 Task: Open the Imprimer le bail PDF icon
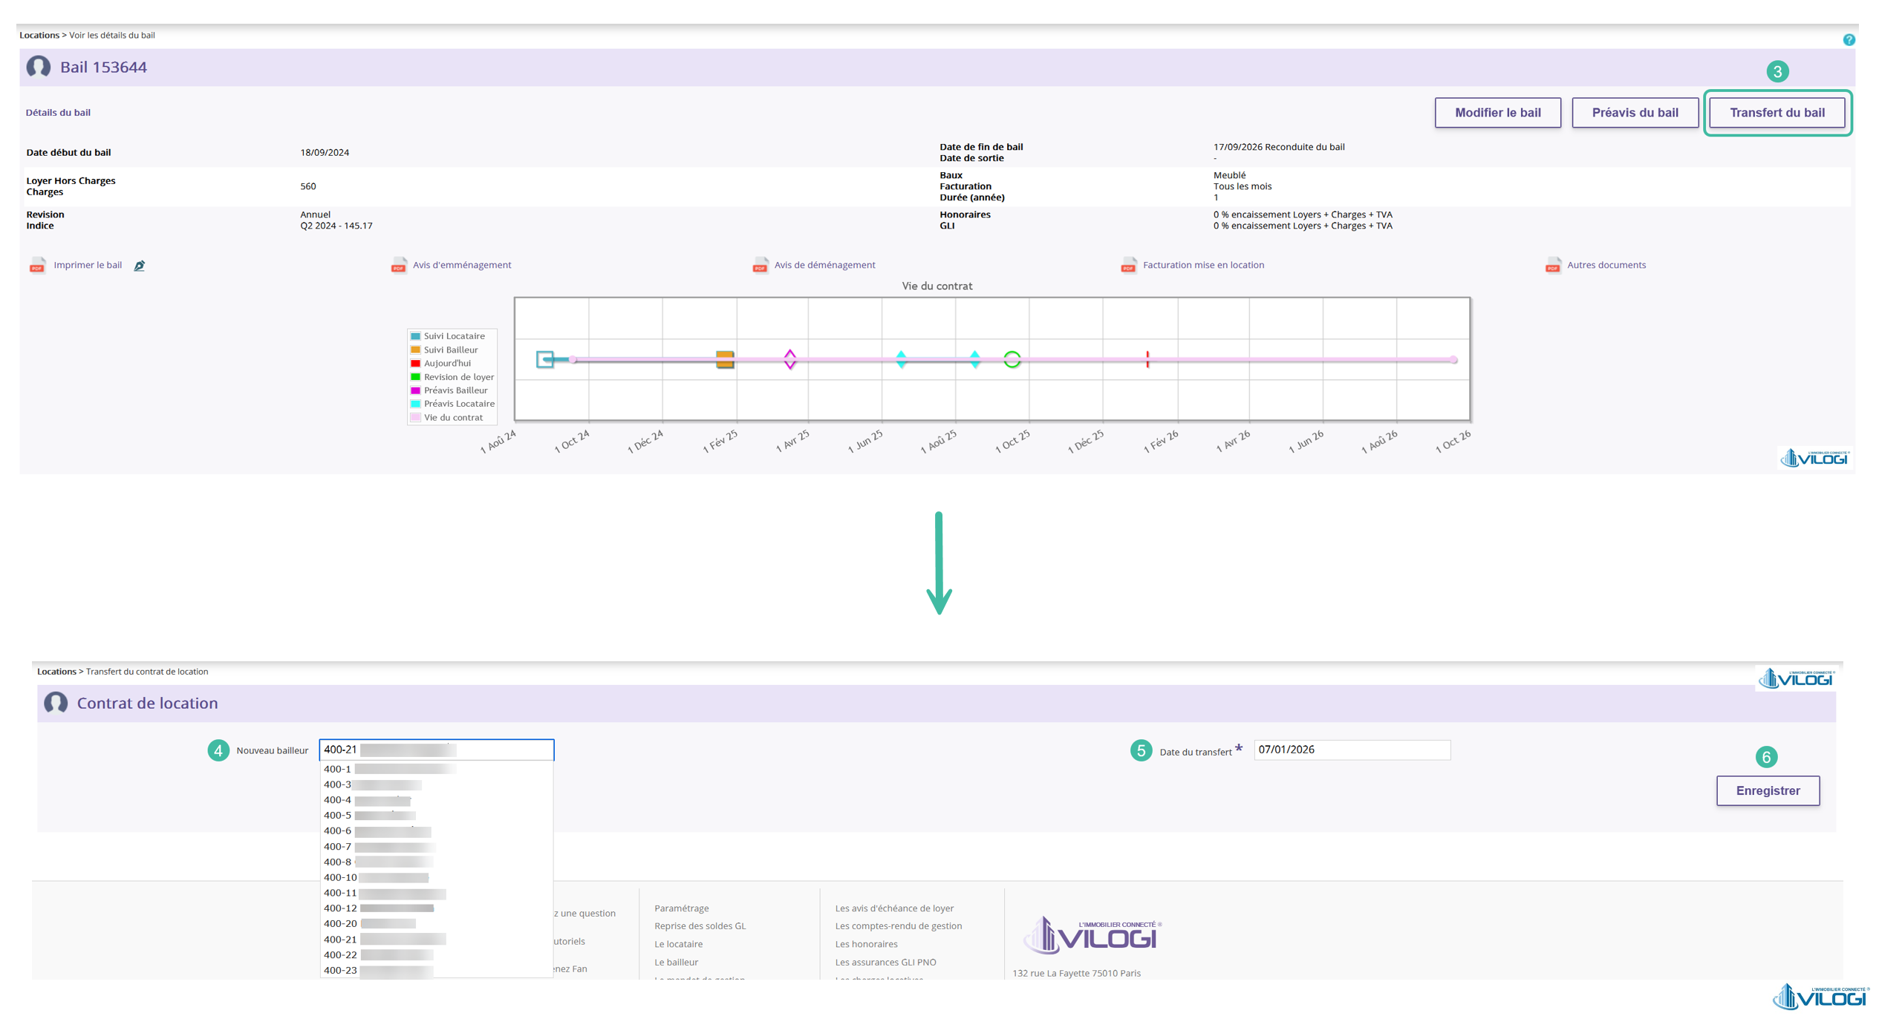[x=37, y=266]
